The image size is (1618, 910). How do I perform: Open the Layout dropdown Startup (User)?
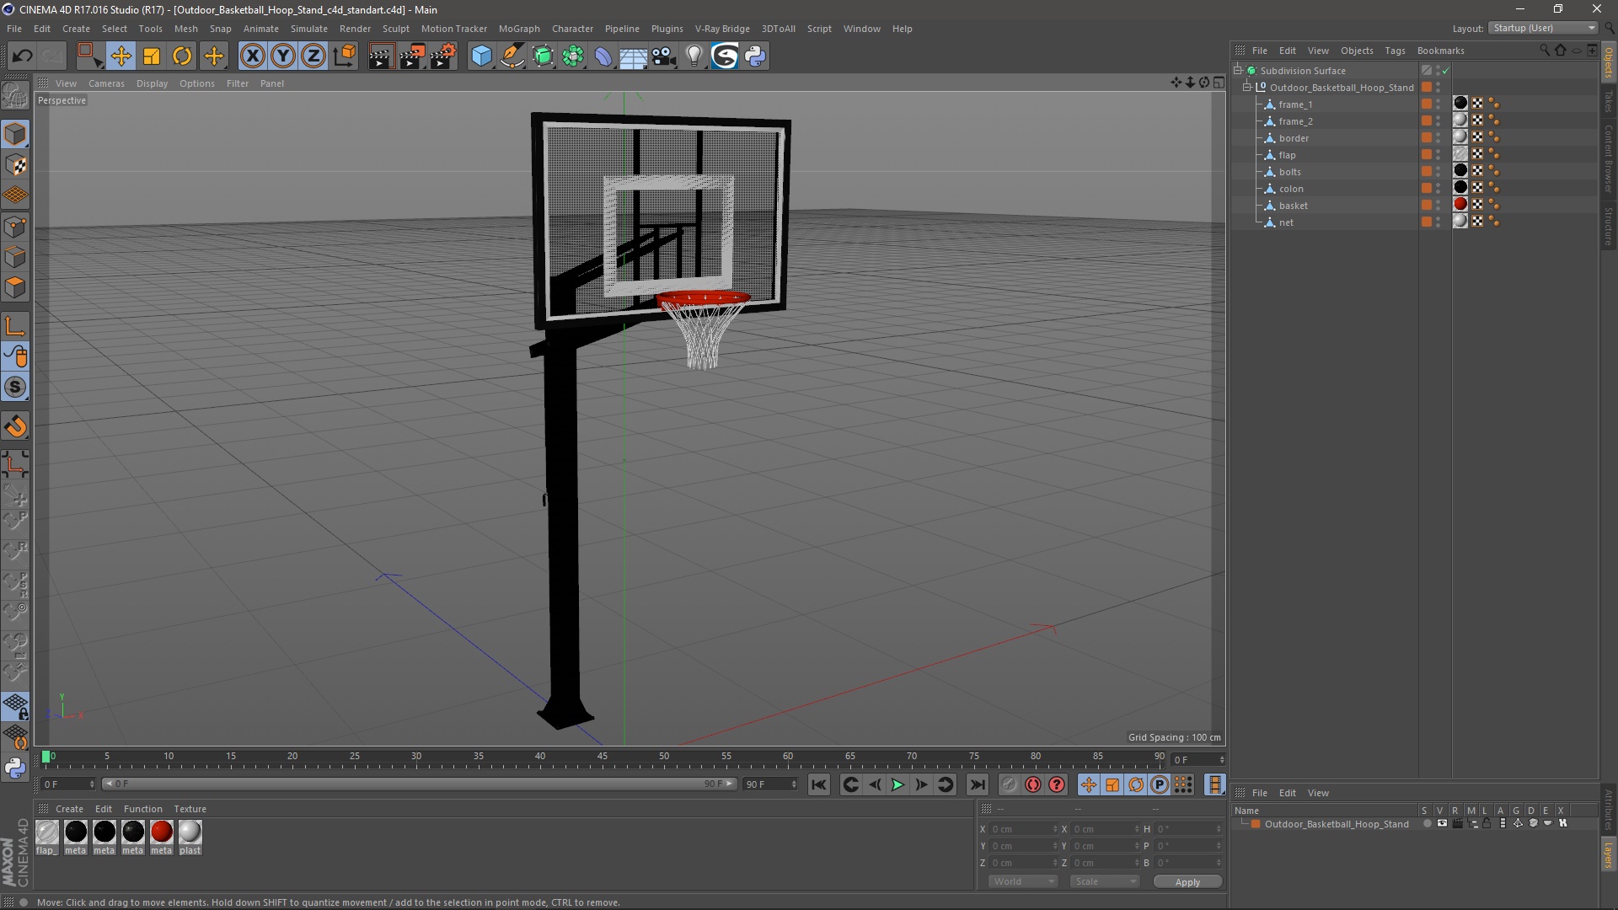point(1543,28)
